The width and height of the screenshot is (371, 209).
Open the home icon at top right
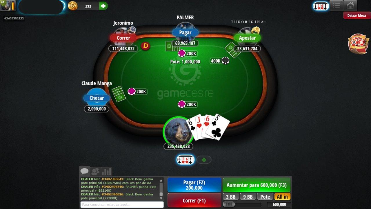click(350, 5)
